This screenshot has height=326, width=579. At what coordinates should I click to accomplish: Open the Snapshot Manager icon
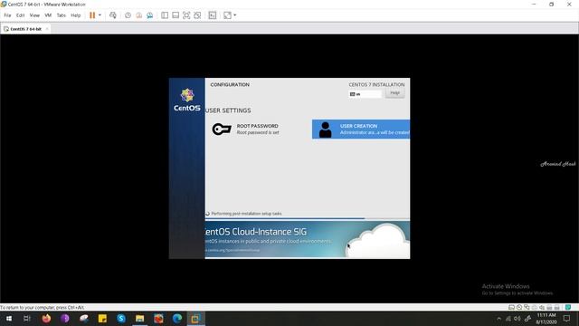149,15
